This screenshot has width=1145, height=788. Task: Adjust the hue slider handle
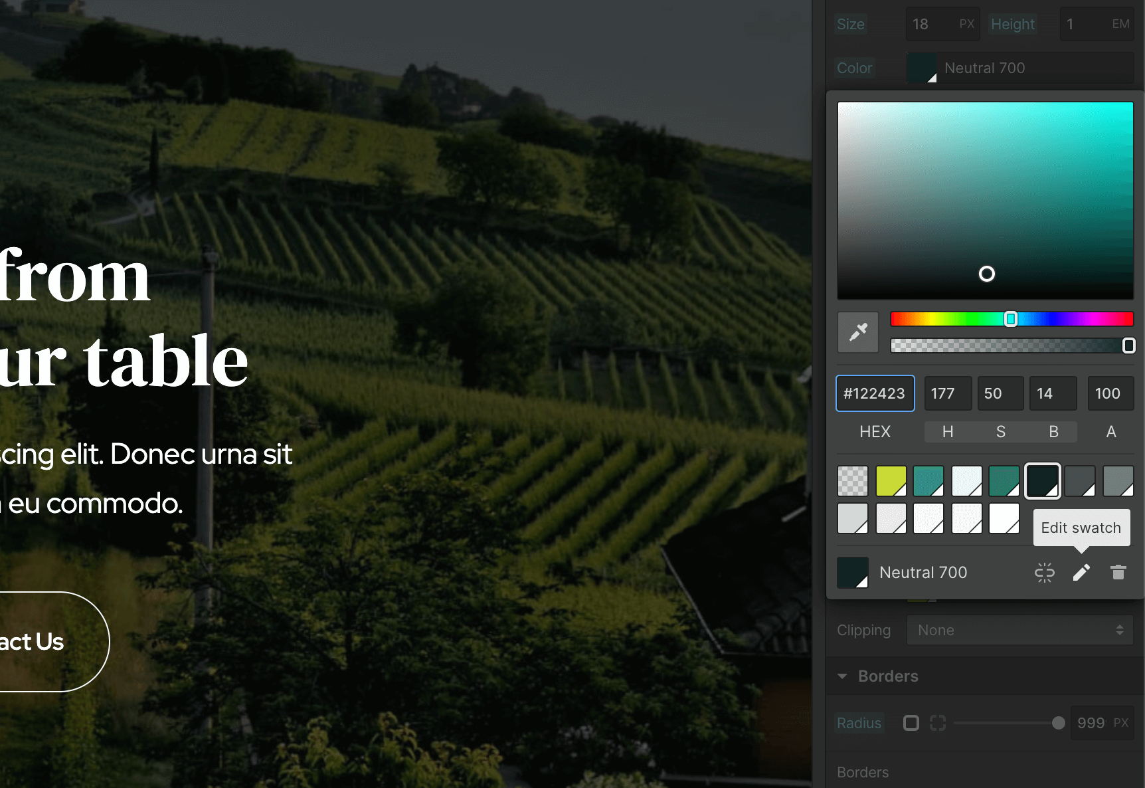point(1011,319)
